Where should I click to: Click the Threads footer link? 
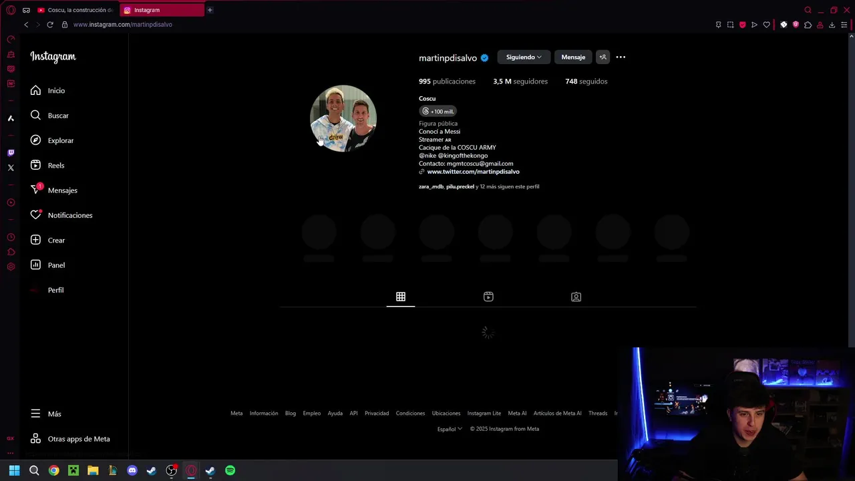click(598, 414)
